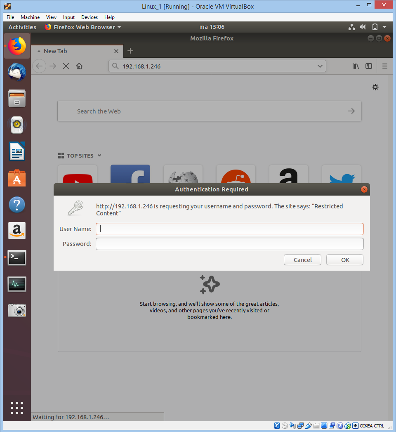Open the Firefox Library icon
Viewport: 396px width, 432px height.
[355, 66]
